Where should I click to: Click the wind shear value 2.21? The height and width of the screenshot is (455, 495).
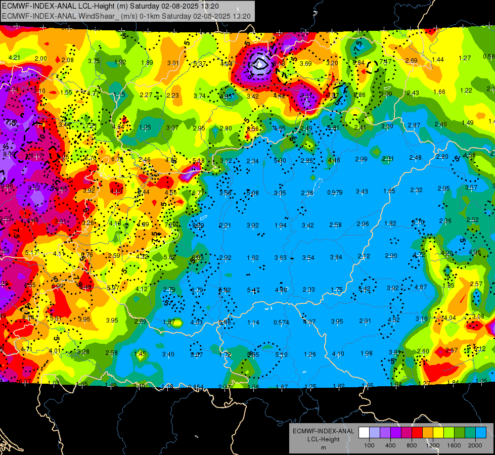coord(225,225)
